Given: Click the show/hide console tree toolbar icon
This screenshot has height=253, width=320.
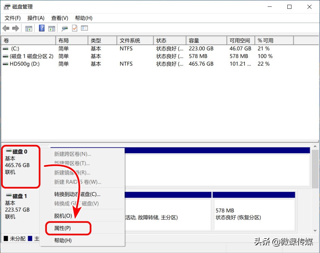Looking at the screenshot, I should 29,28.
